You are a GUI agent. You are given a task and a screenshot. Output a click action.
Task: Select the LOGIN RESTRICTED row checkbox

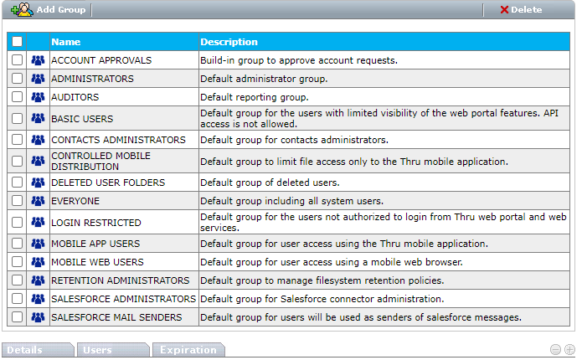[18, 223]
